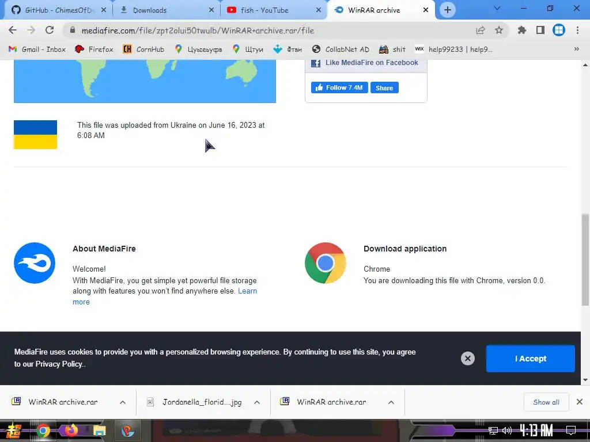This screenshot has height=442, width=590.
Task: Click the Facebook Follow 7.4M button
Action: 339,87
